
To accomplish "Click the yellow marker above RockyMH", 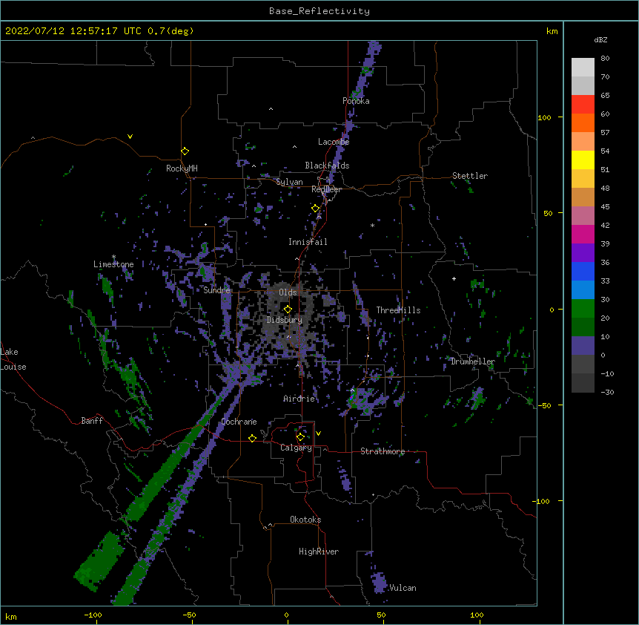I will tap(185, 151).
